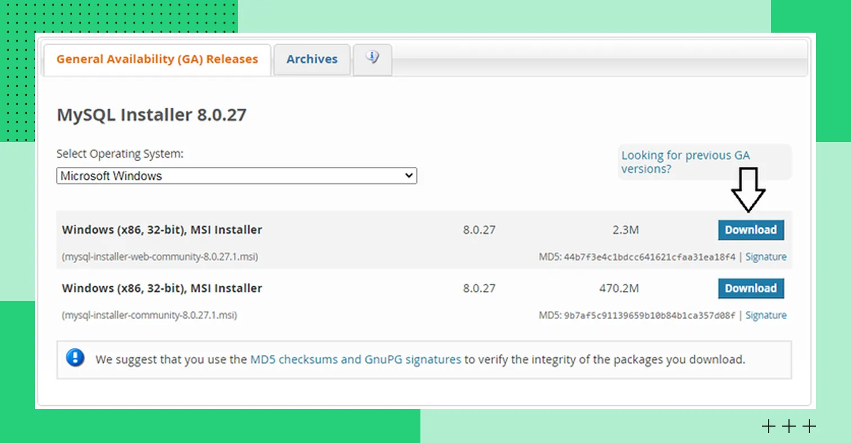Switch to the Archives tab
The image size is (851, 443).
pos(312,59)
